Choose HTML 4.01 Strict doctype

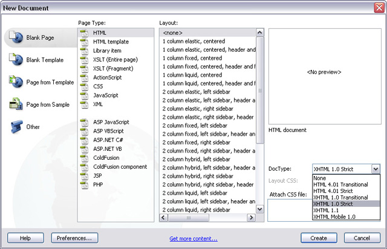click(346, 191)
